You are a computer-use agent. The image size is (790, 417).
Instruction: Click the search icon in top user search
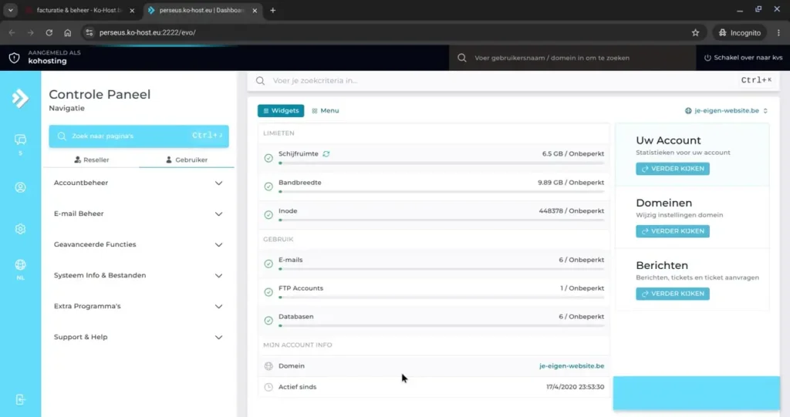(x=462, y=58)
